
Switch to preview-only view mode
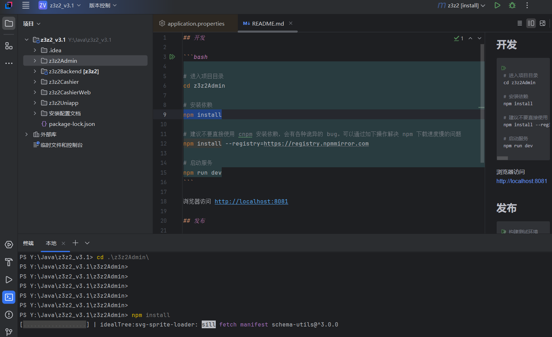[x=543, y=23]
